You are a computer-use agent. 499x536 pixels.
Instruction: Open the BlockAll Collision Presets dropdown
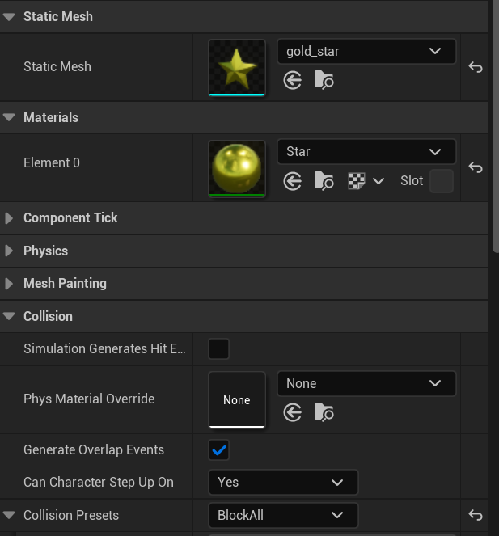[283, 515]
